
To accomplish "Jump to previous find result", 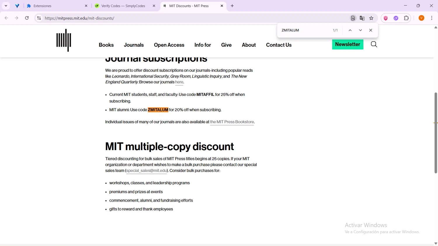I will [x=350, y=30].
